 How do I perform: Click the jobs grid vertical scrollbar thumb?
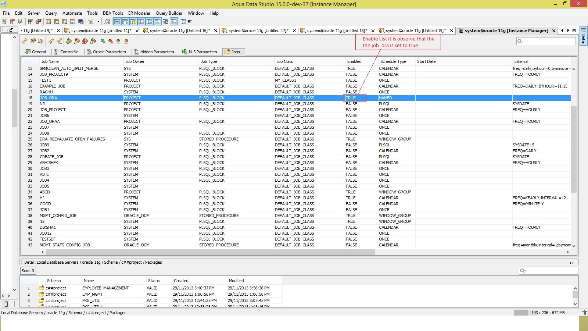[574, 149]
